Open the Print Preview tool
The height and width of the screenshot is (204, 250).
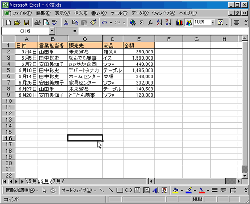47,23
